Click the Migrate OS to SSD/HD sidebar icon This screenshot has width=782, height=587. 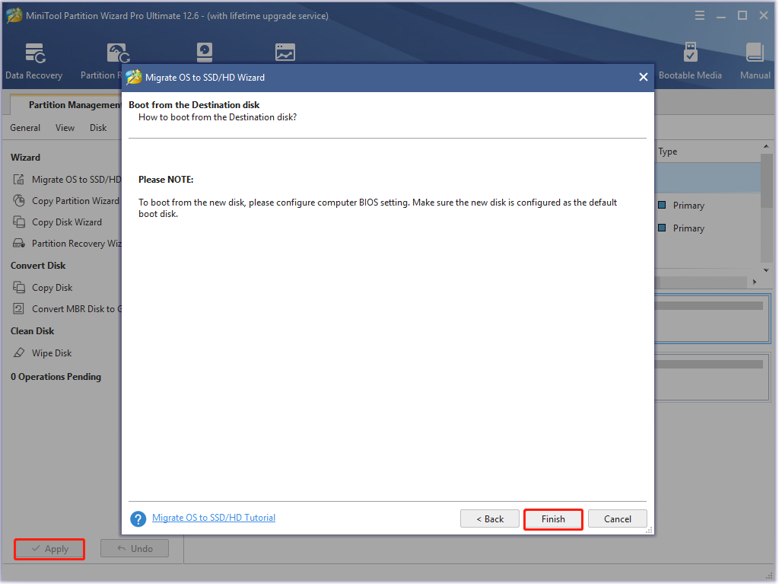pos(19,180)
